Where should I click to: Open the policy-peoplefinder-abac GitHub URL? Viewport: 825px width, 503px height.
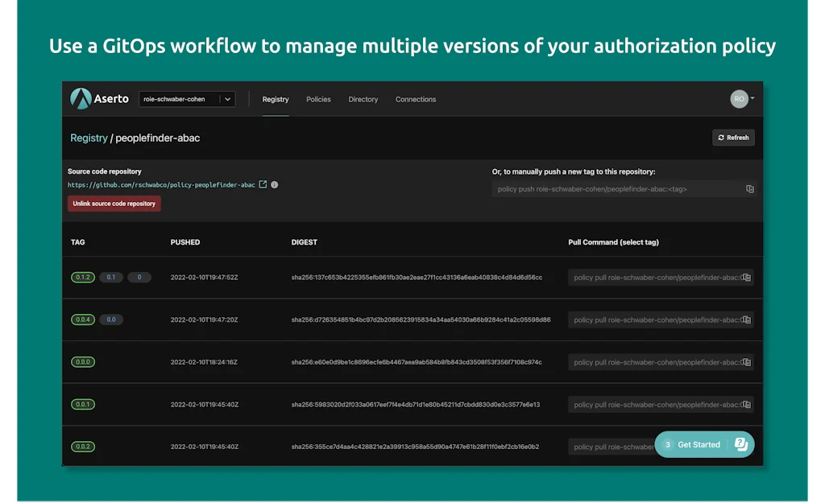coord(161,184)
